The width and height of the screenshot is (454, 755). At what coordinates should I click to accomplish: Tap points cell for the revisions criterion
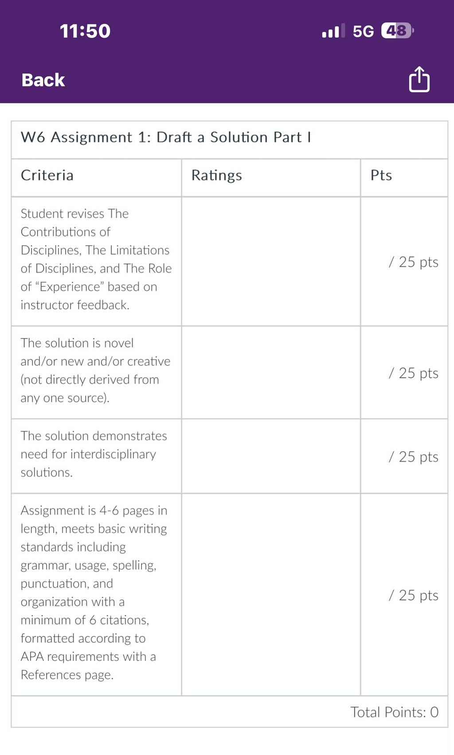coord(404,262)
